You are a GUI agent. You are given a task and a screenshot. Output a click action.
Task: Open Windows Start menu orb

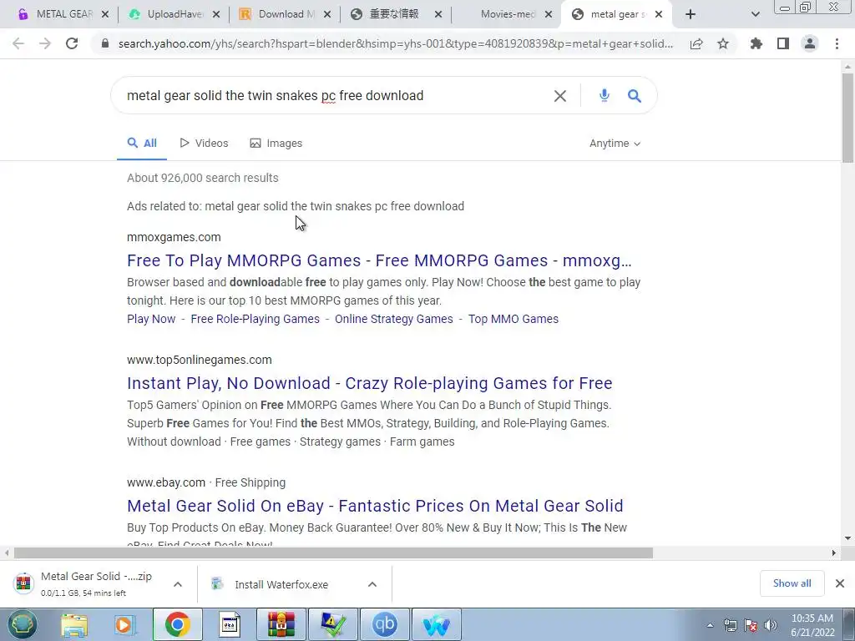tap(22, 624)
